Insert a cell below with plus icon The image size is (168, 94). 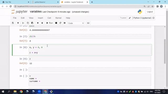[18, 23]
